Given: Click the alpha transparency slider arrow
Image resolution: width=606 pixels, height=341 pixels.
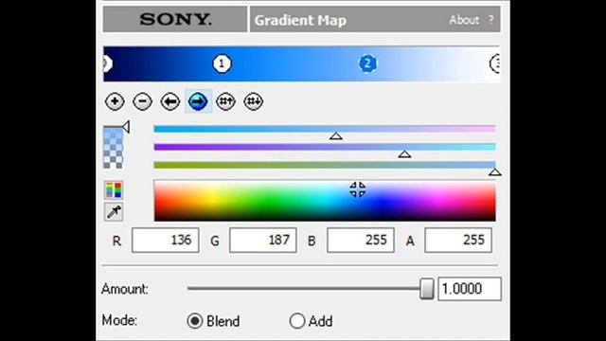Looking at the screenshot, I should pyautogui.click(x=126, y=127).
